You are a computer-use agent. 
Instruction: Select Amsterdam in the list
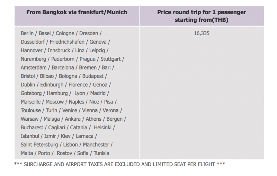(34, 67)
